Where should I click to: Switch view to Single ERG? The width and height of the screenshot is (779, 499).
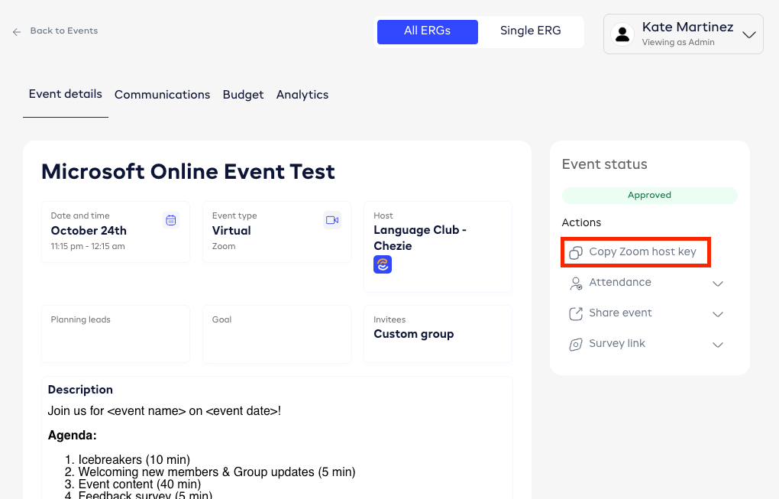click(530, 31)
